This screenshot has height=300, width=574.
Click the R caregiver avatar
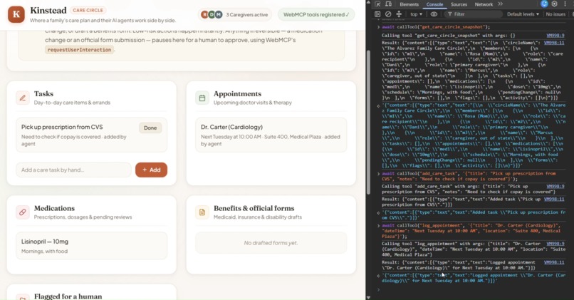click(204, 15)
